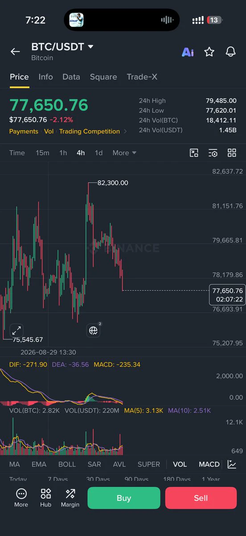
Task: Open the drawing tools chart icon
Action: point(194,153)
